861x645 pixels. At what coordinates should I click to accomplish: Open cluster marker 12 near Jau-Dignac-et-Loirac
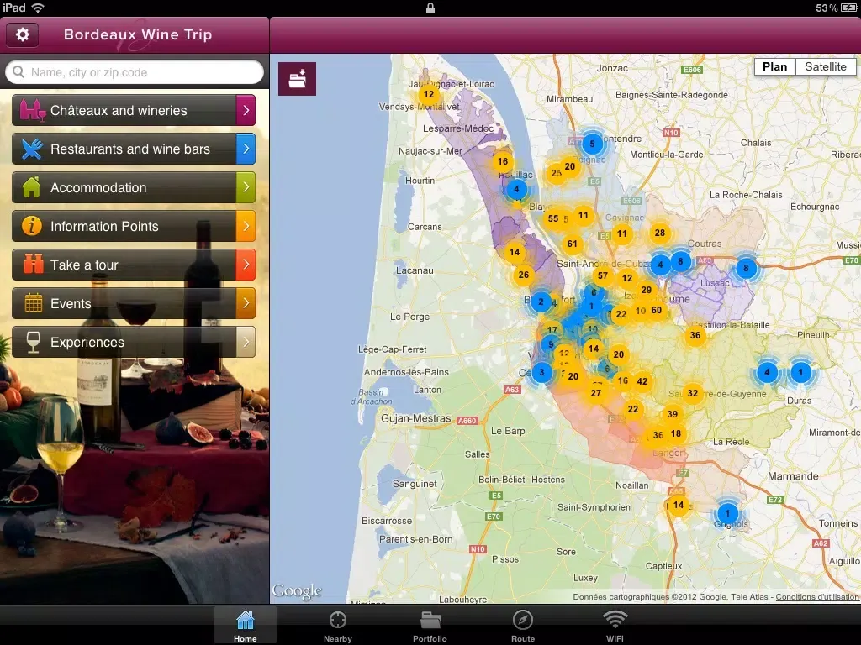pos(429,94)
